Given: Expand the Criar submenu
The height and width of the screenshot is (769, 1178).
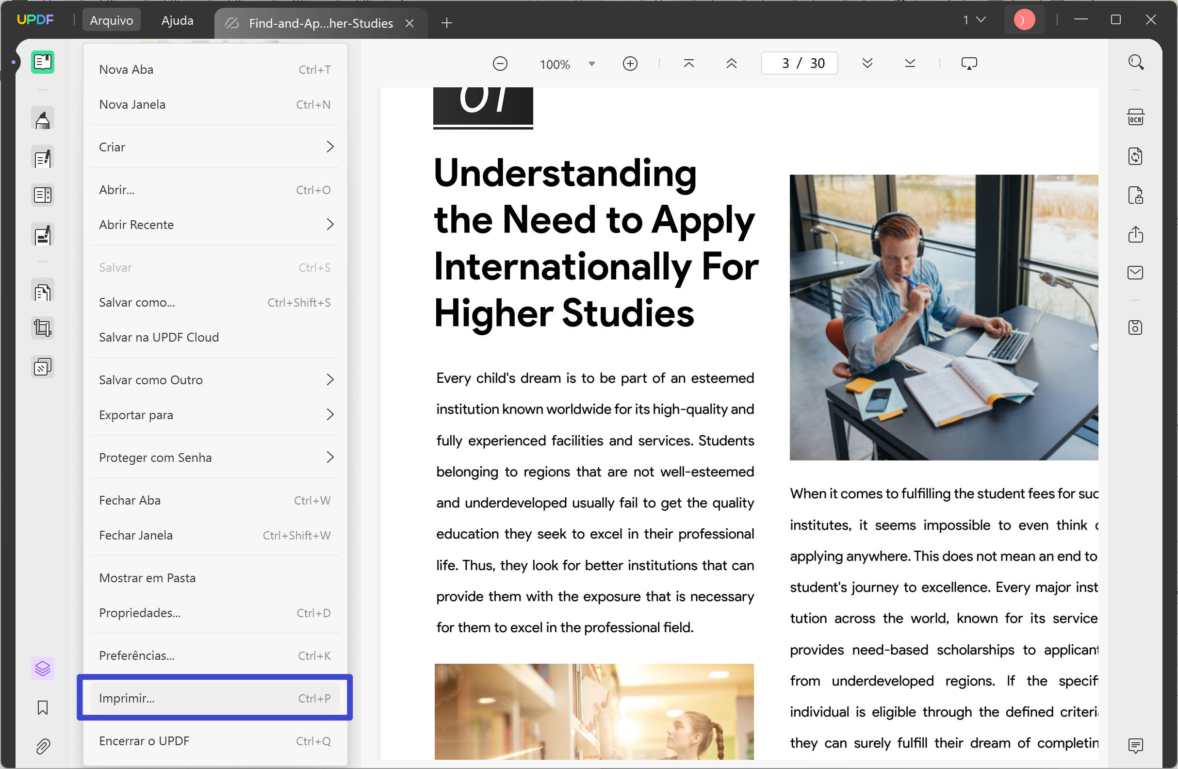Looking at the screenshot, I should point(216,147).
